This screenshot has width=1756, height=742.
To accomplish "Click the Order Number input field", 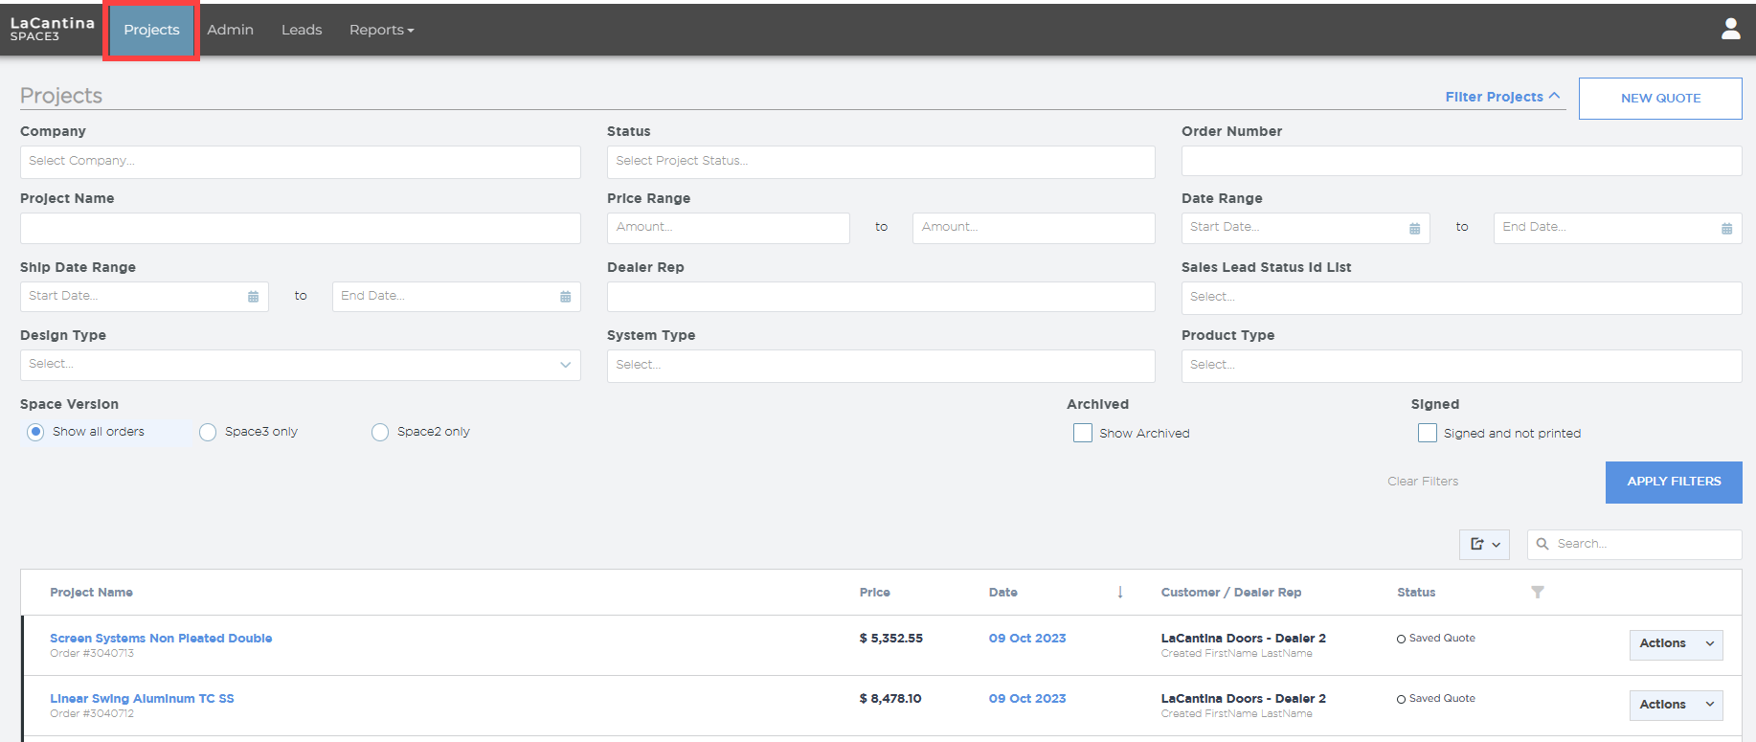I will click(1461, 161).
